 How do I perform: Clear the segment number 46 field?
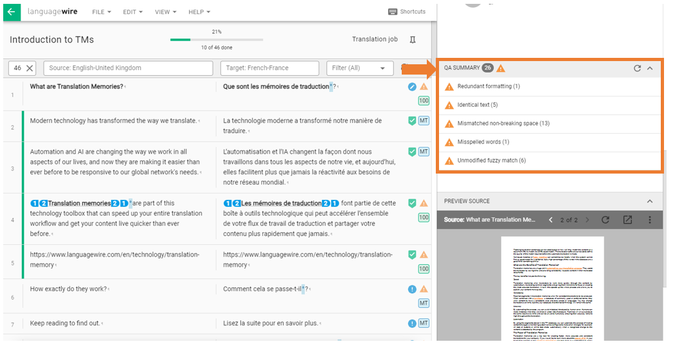coord(30,67)
